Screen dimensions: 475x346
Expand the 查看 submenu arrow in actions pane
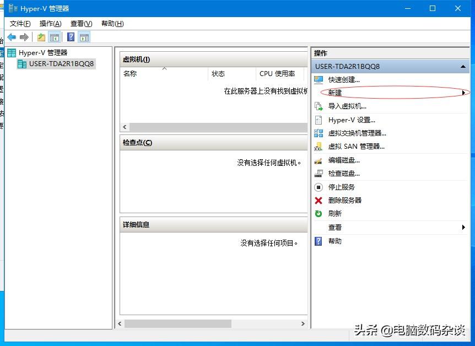click(465, 228)
